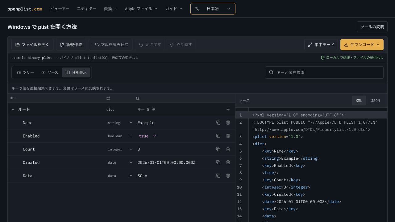Select 分割表示 split view
The image size is (395, 222).
coord(76,72)
